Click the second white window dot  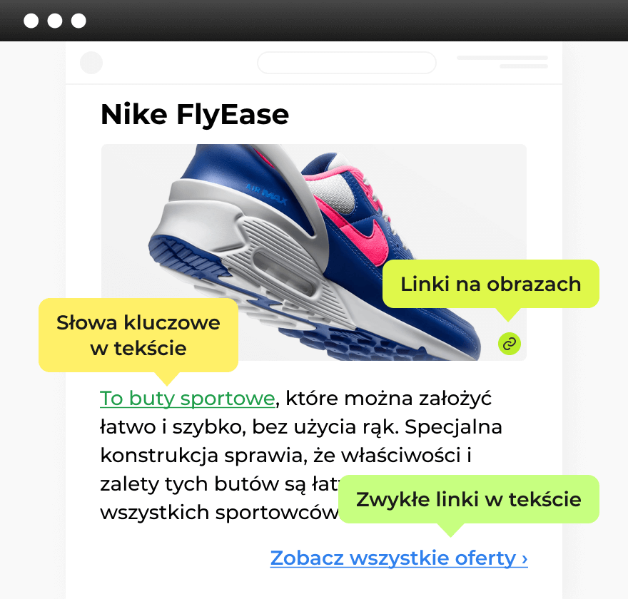click(x=54, y=21)
